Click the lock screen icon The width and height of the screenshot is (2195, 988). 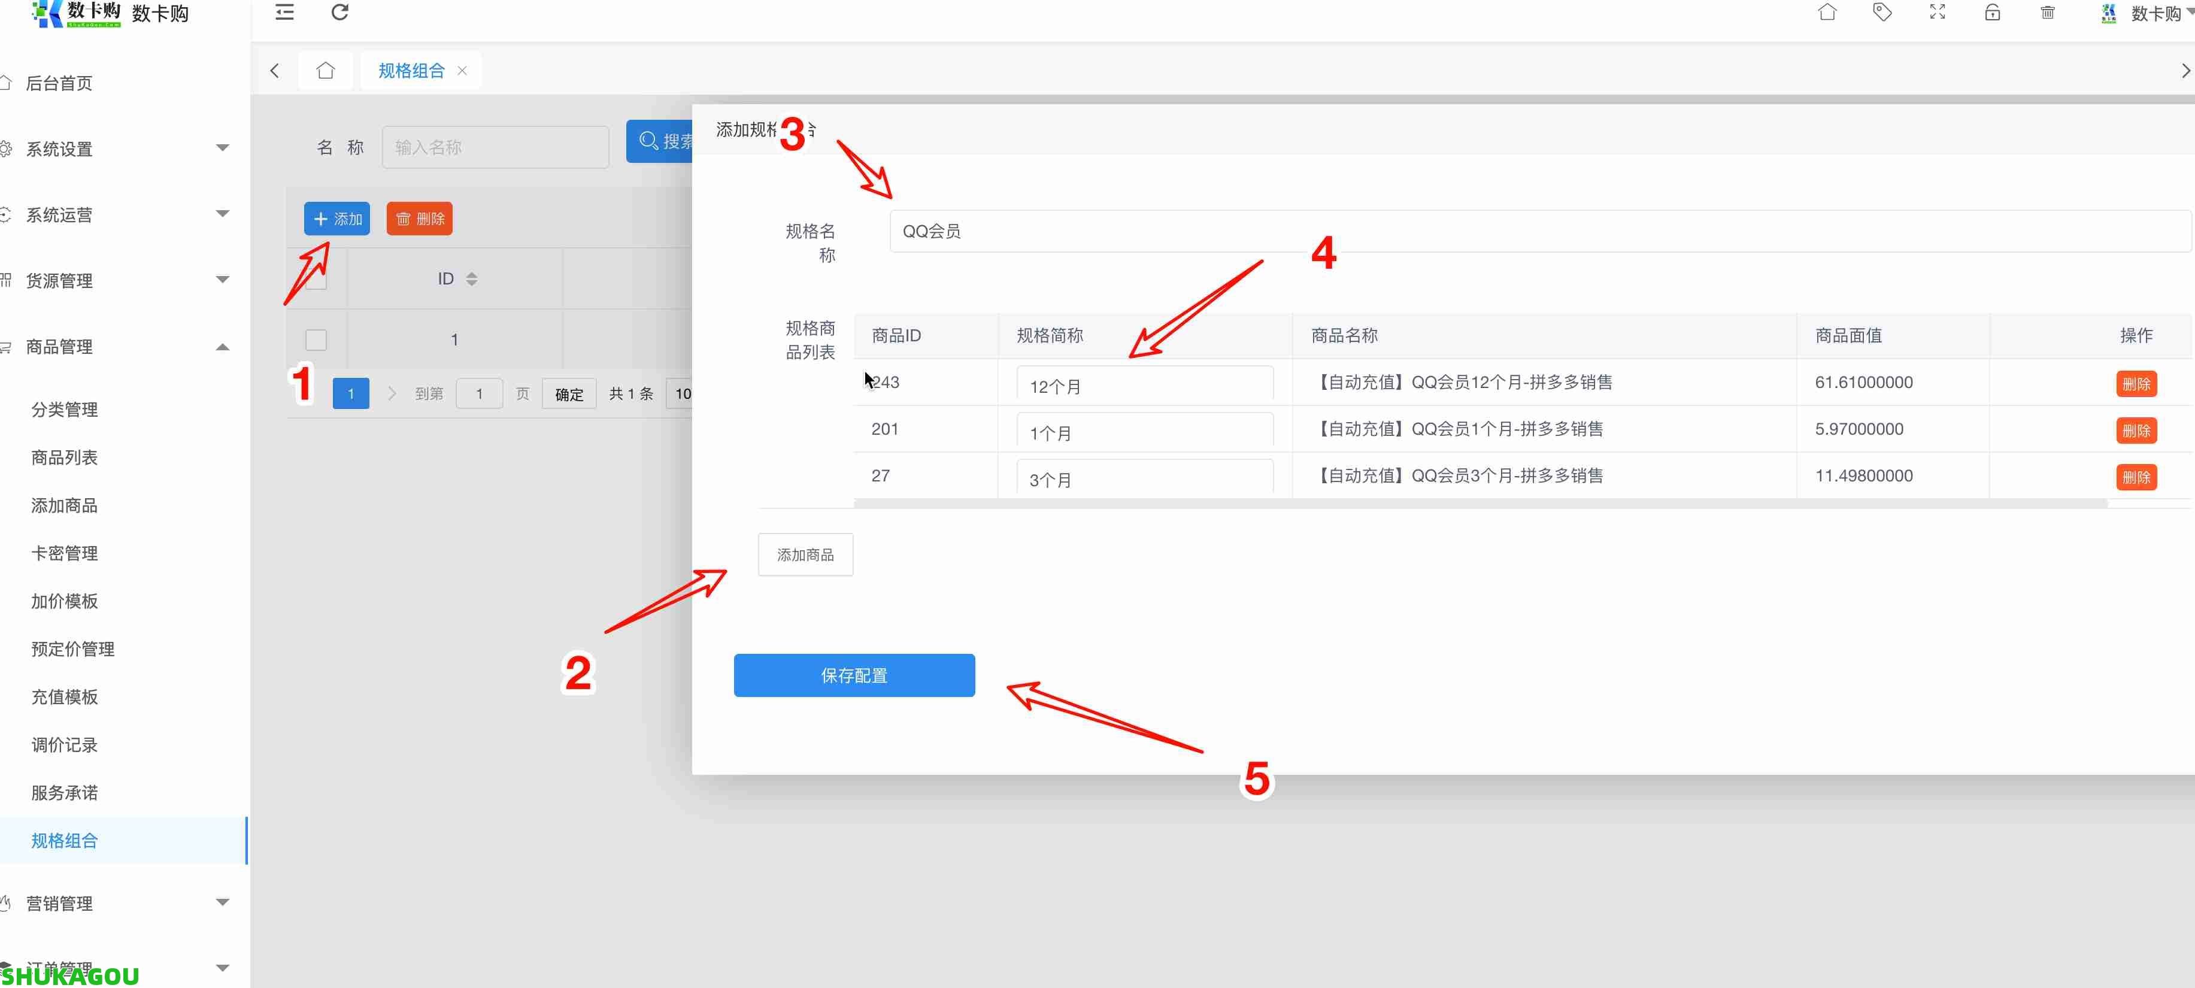pos(1992,12)
